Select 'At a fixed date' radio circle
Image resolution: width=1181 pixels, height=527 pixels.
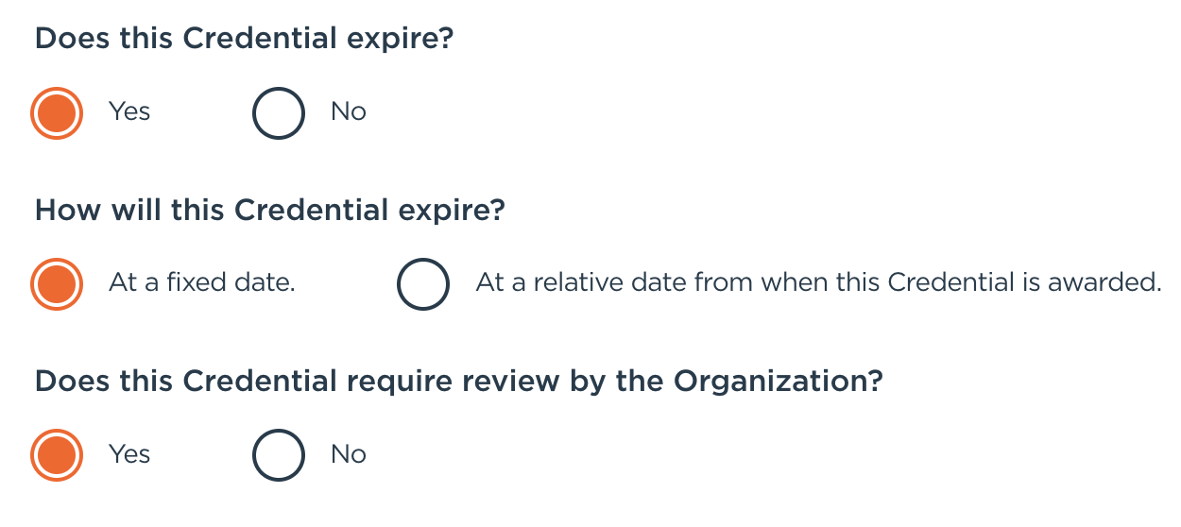coord(57,283)
